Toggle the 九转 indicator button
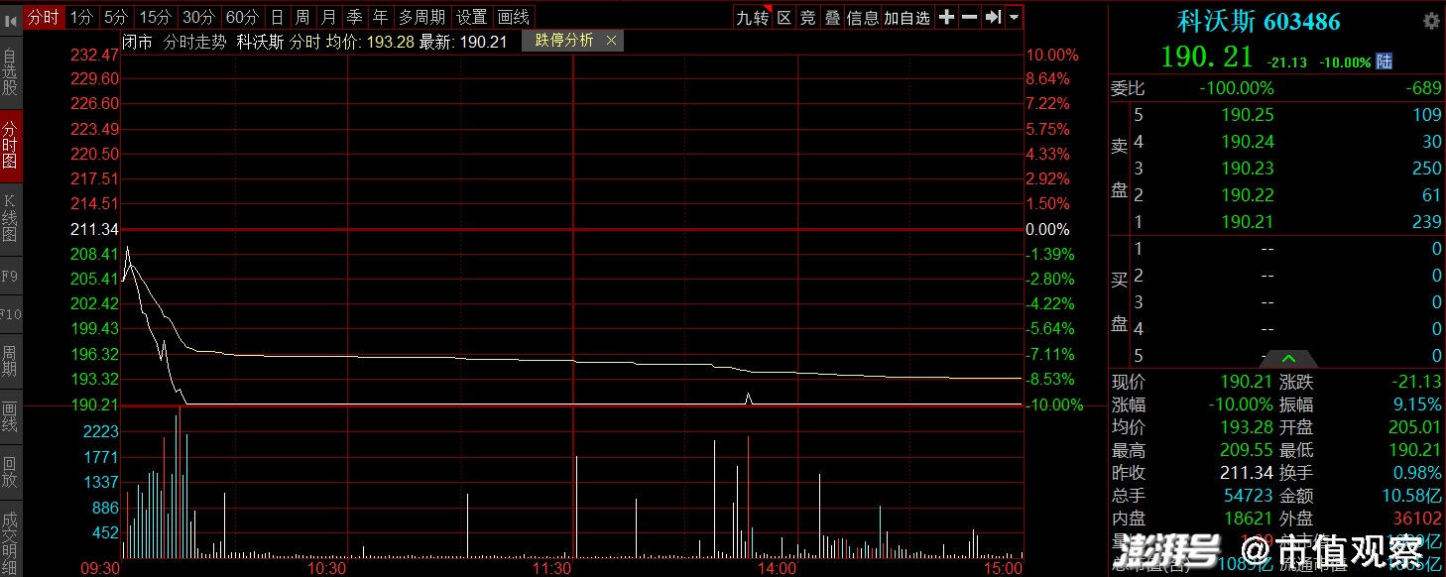The image size is (1446, 577). 752,17
